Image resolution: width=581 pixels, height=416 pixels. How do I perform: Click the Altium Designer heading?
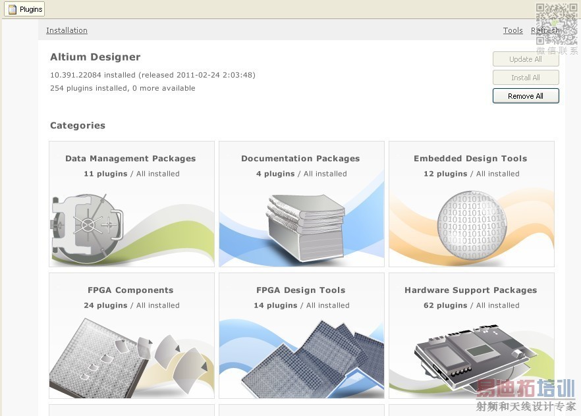96,57
